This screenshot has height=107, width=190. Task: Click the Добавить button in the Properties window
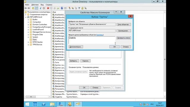coord(74,61)
